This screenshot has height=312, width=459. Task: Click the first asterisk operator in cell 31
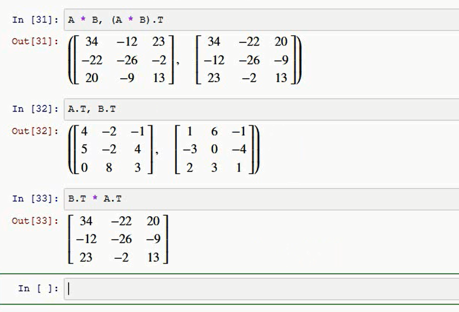pos(83,20)
